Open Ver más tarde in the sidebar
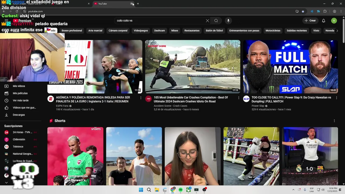 click(20, 101)
